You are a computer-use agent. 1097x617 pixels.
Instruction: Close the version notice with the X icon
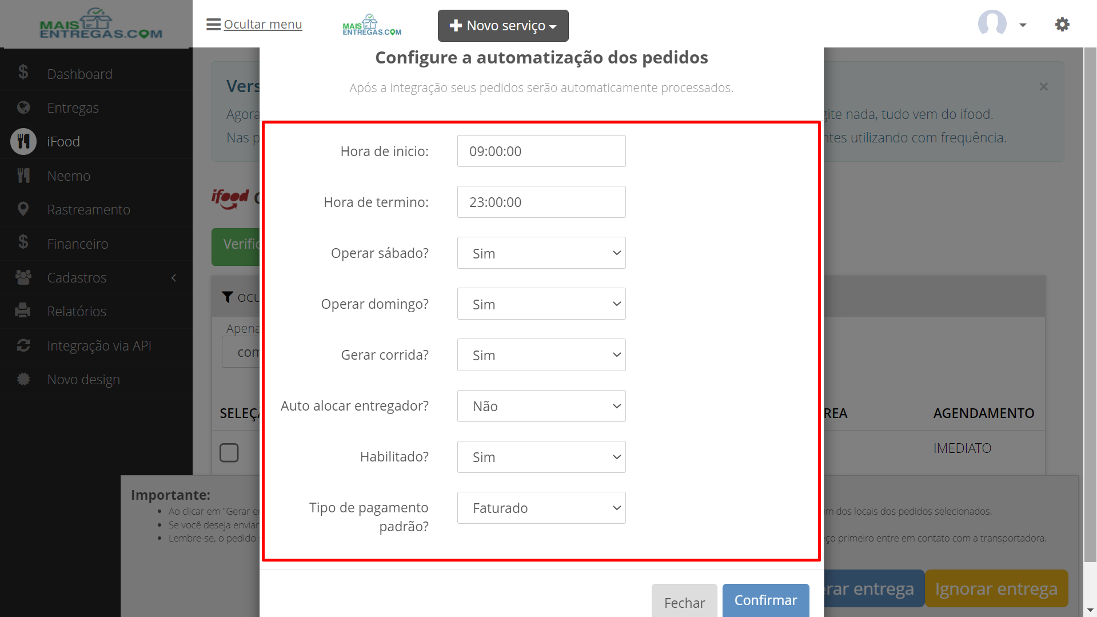[1044, 87]
